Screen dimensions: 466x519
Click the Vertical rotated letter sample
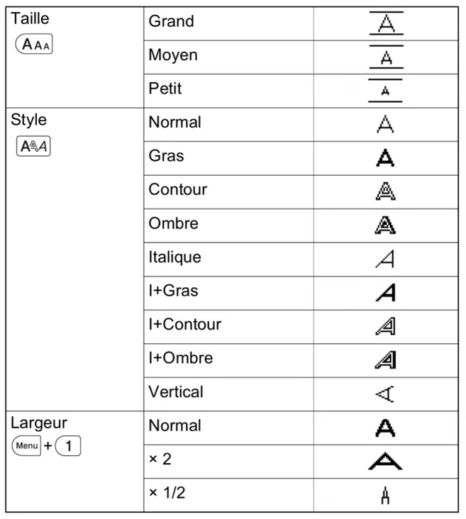(386, 394)
